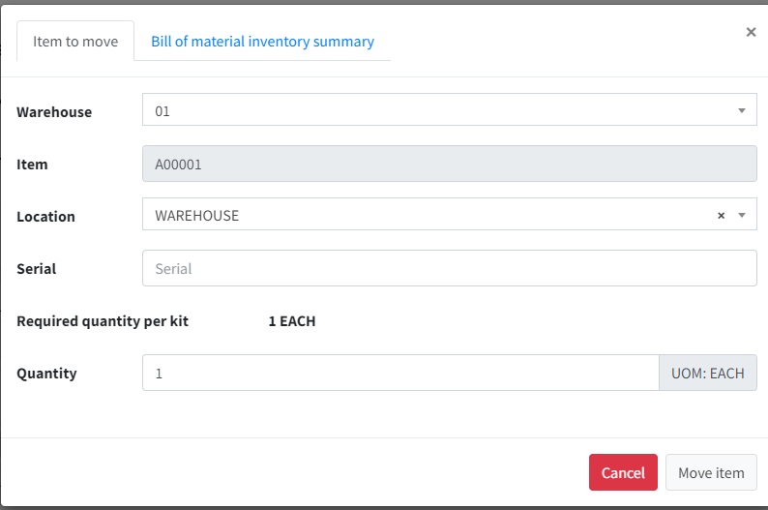Click the Location field label
Viewport: 768px width, 510px height.
[x=45, y=217]
